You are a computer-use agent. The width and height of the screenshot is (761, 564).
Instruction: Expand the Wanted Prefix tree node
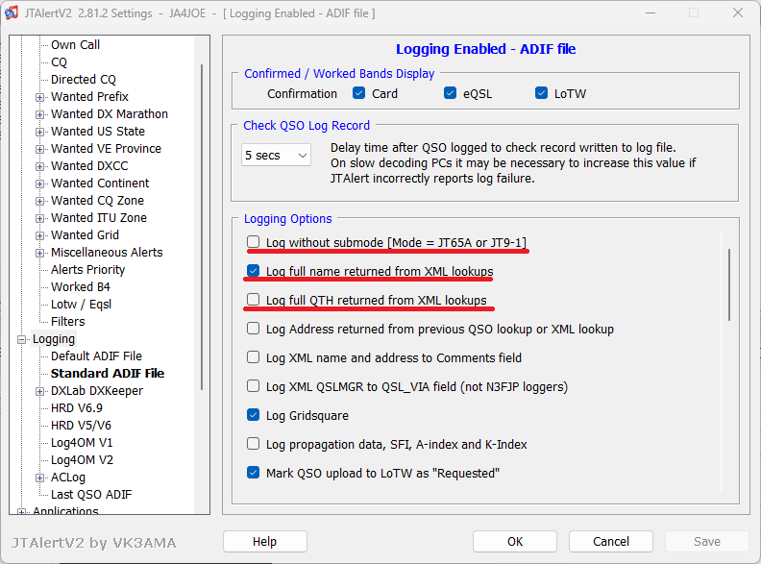[40, 97]
